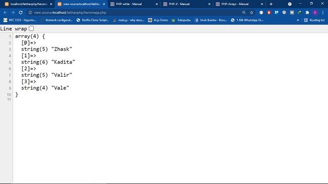Close the view-source tab
Viewport: 328px width, 184px height.
click(x=104, y=4)
